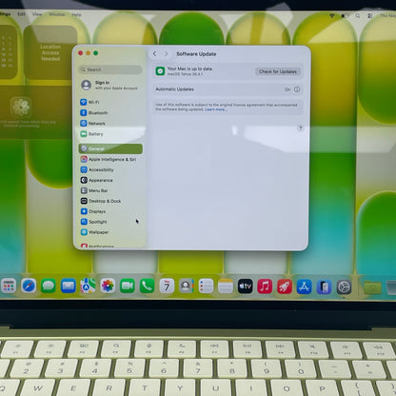Launch the Photos app in the Dock
Viewport: 396px width, 396px height.
[108, 286]
